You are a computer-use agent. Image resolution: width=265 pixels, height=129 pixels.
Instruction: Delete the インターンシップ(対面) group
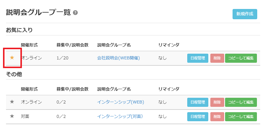click(217, 116)
